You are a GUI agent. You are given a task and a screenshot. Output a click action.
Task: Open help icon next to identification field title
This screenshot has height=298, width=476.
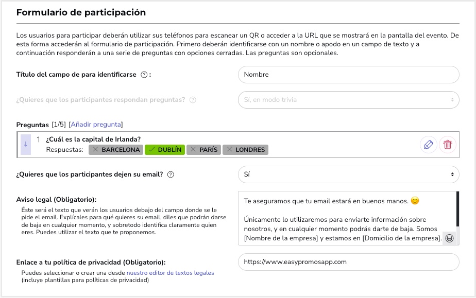tap(144, 75)
